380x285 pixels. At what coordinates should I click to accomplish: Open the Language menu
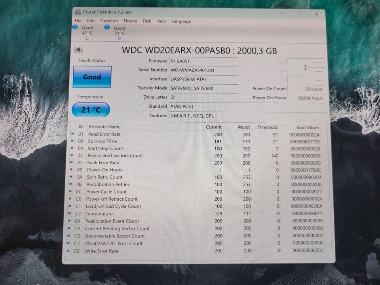tap(181, 21)
